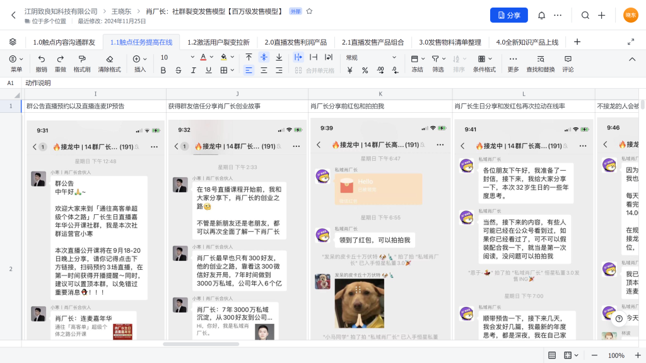
Task: Align cell content to top
Action: pyautogui.click(x=249, y=57)
